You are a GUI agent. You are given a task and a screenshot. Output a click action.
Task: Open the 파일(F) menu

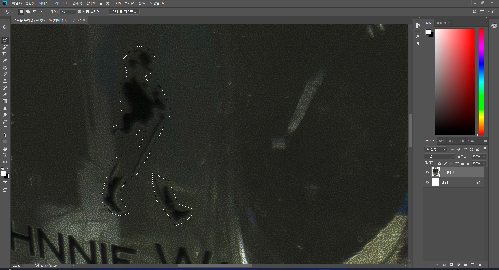(x=17, y=3)
